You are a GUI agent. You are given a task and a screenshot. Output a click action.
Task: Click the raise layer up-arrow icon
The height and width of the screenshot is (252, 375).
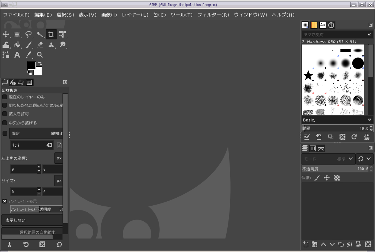point(323,244)
